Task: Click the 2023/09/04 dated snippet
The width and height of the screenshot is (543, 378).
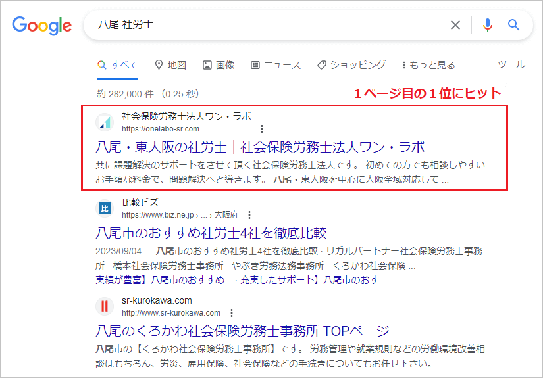Action: (289, 258)
